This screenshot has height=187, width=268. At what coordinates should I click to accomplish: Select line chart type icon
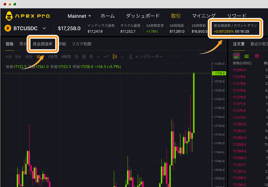[x=106, y=56]
